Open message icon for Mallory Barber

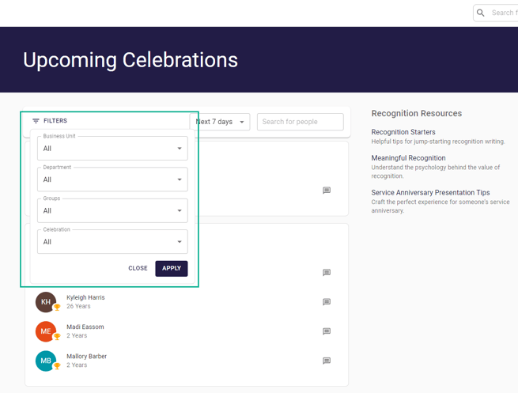coord(327,361)
